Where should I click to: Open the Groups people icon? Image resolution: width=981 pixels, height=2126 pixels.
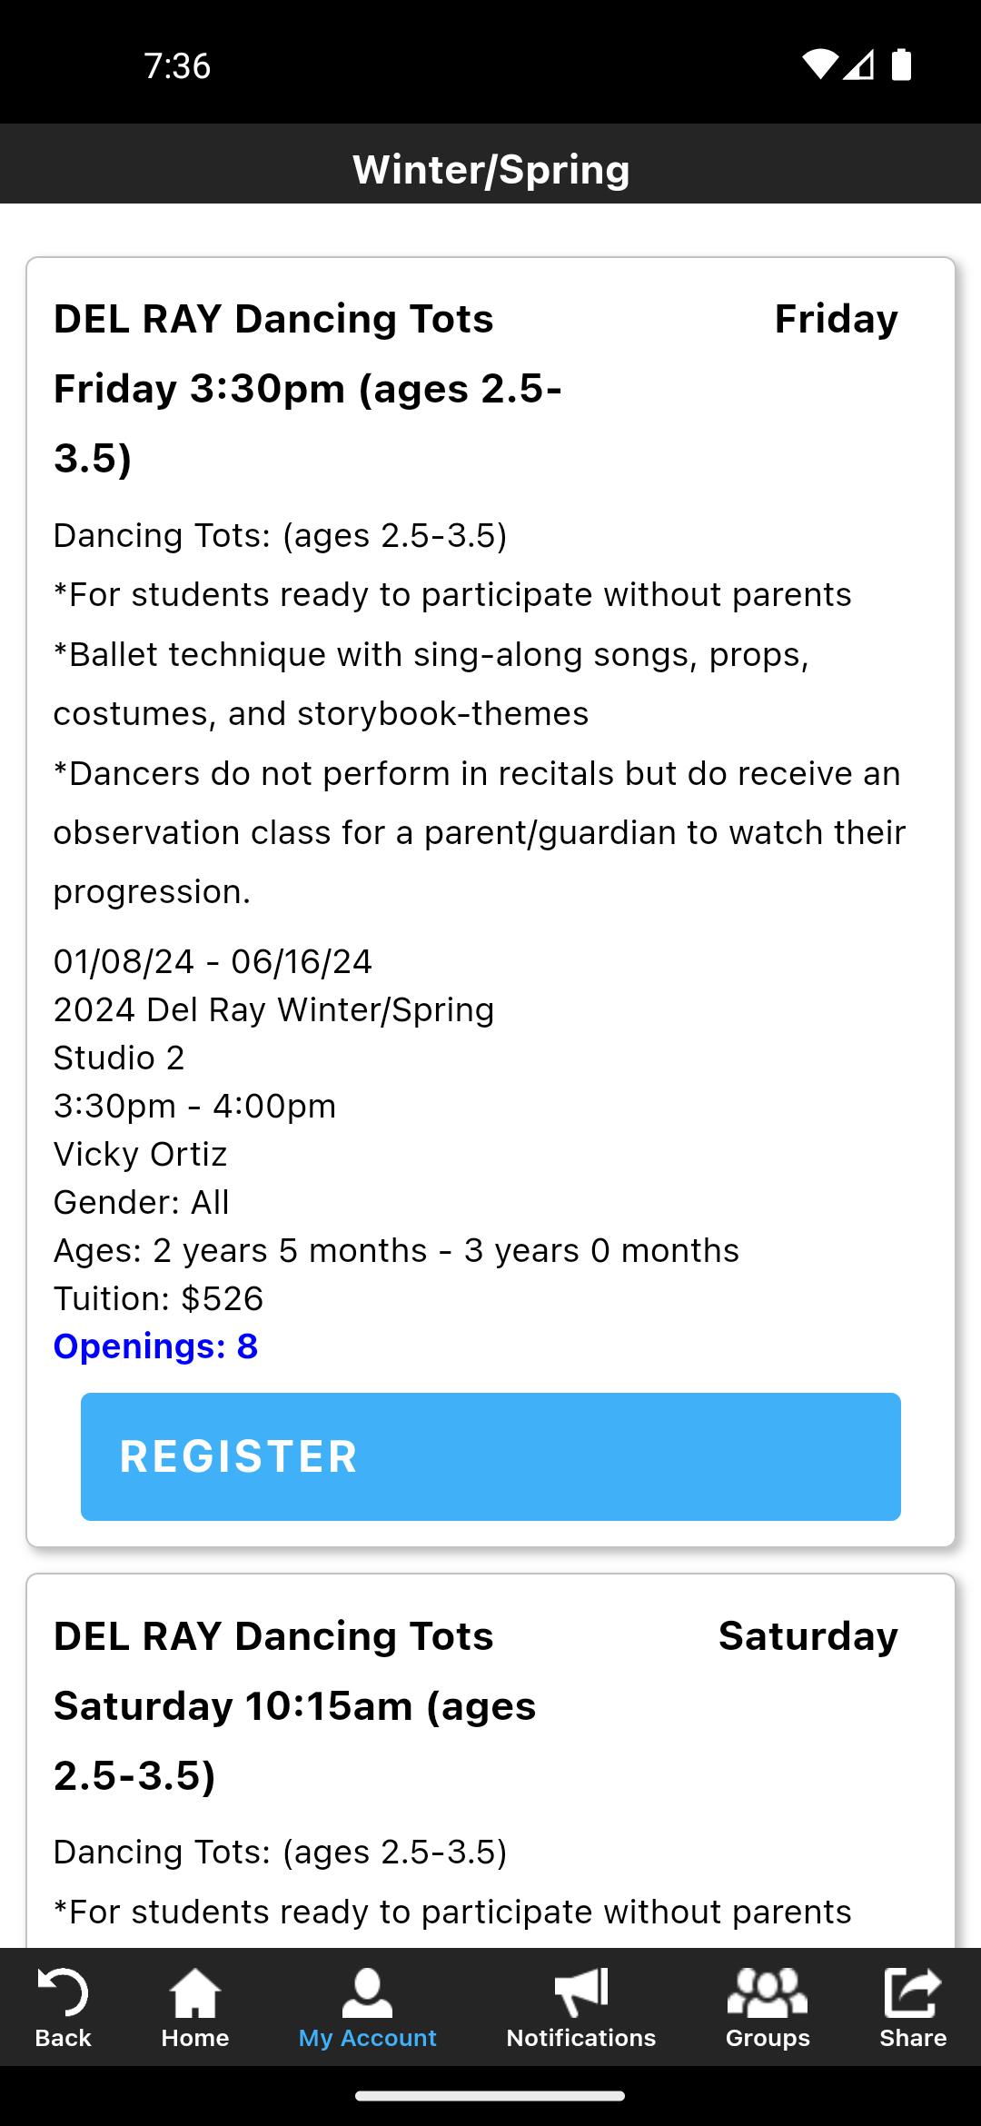768,1992
